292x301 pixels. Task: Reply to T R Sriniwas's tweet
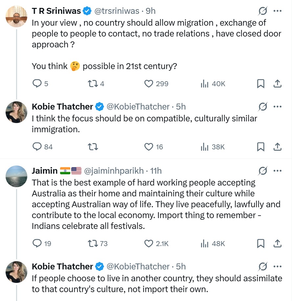coord(37,84)
